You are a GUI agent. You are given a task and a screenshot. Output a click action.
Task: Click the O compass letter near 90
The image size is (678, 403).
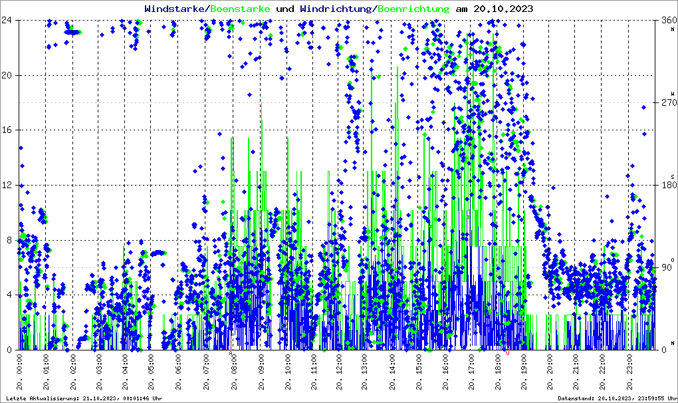673,259
